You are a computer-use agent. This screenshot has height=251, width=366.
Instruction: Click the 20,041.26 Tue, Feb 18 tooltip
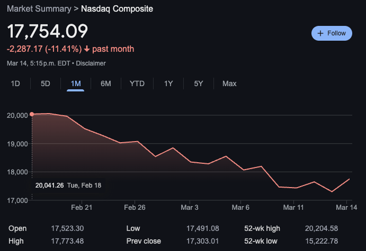pos(68,185)
